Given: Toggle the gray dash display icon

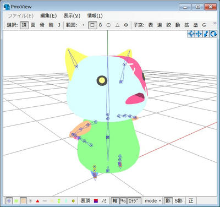Looking at the screenshot, I should pyautogui.click(x=45, y=201).
